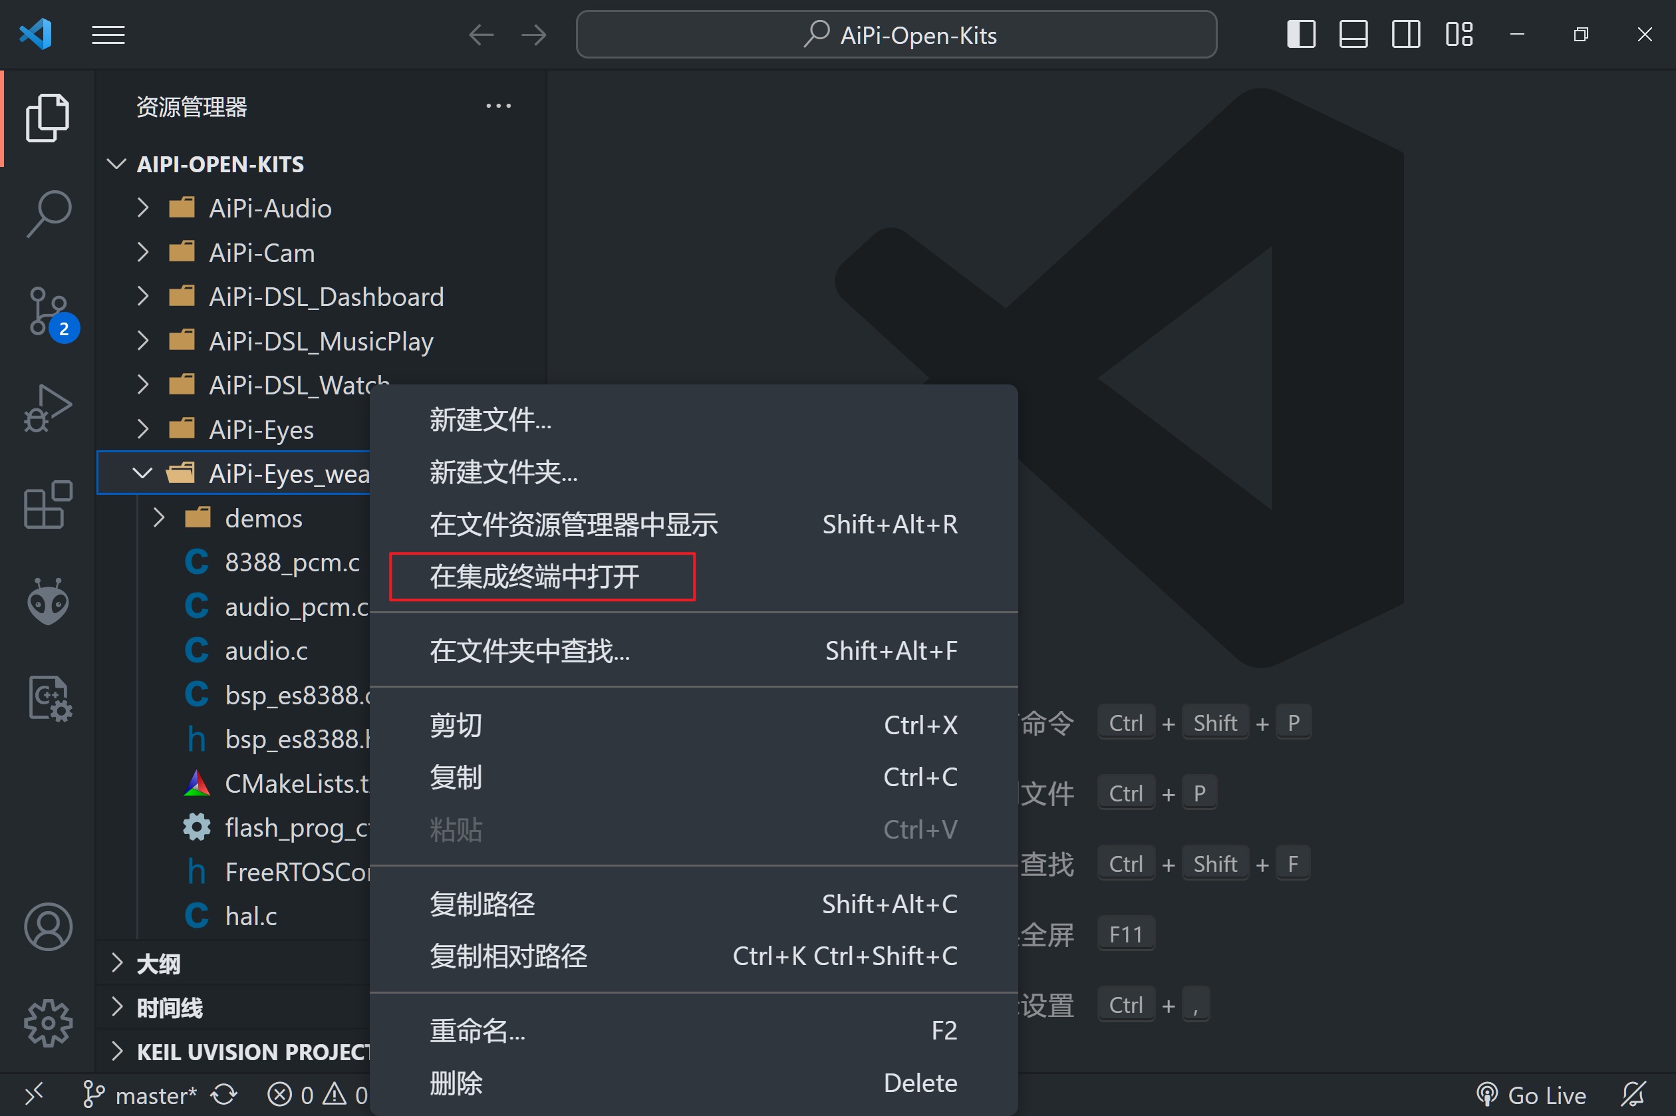Open errors and warnings status indicator
Image resolution: width=1676 pixels, height=1116 pixels.
click(317, 1095)
